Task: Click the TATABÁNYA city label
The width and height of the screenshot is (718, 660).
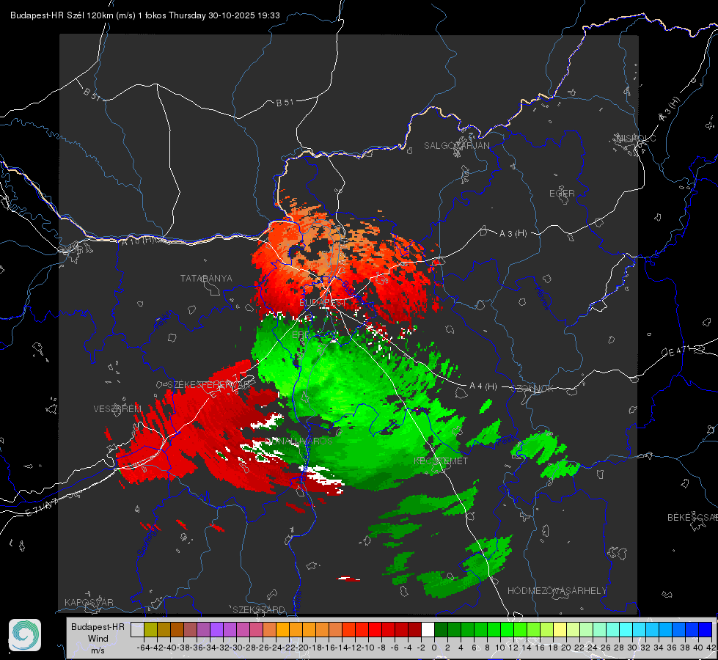Action: tap(206, 279)
